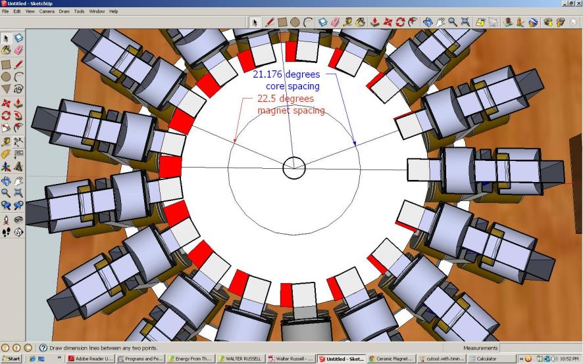Pick the Protractor tool in left toolbar

tap(6, 154)
